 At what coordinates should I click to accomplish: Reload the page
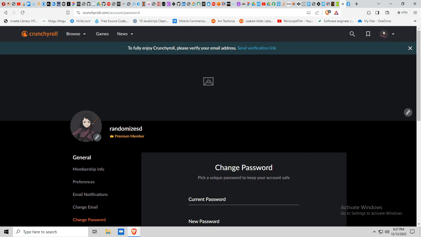(23, 13)
